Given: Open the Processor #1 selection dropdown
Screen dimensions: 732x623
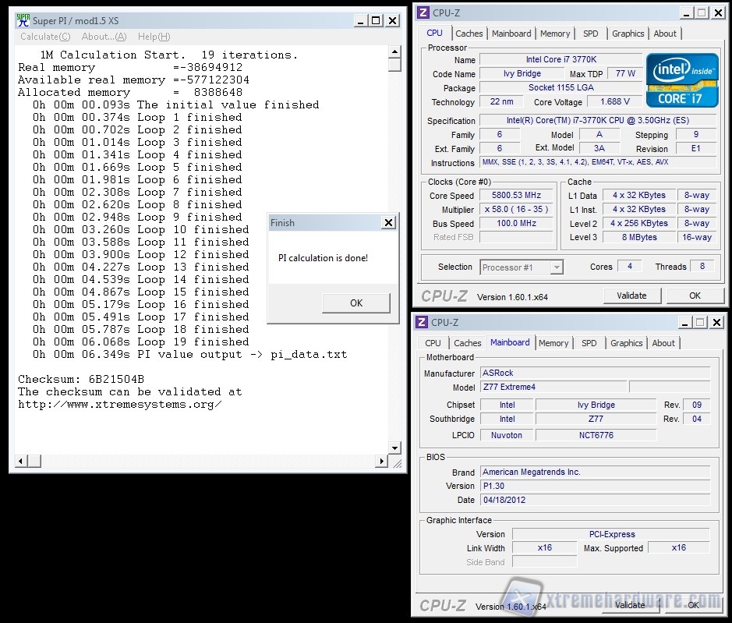Looking at the screenshot, I should [522, 267].
